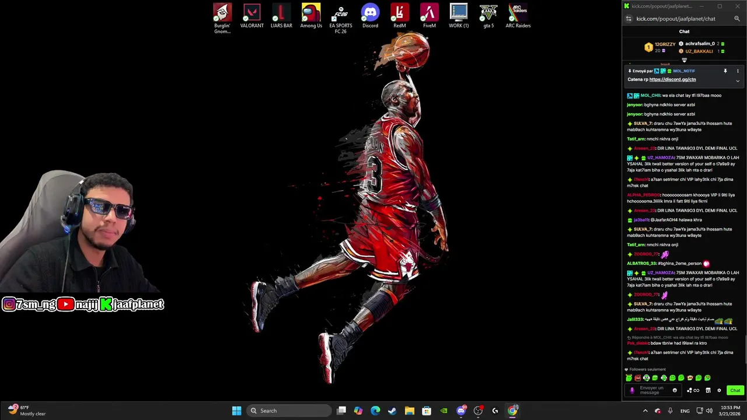Select the gta 5 desktop shortcut
The height and width of the screenshot is (420, 747).
click(x=488, y=16)
